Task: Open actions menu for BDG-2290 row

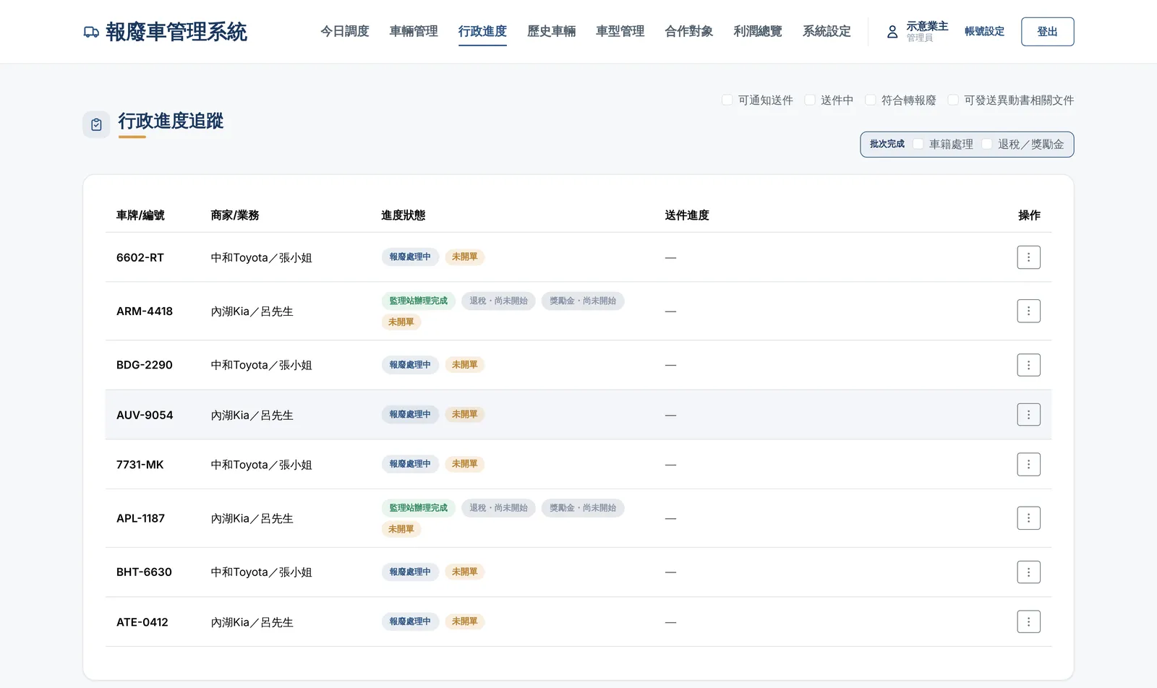Action: pos(1028,365)
